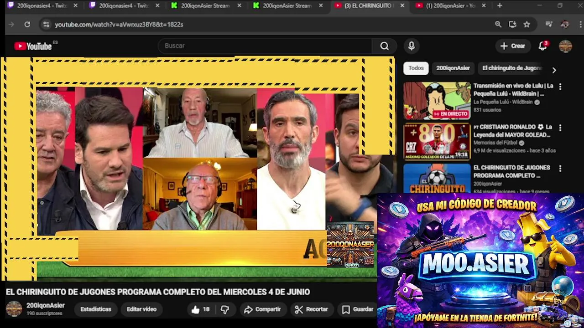Screen dimensions: 584x328
Task: Type in the Buscar search field
Action: pyautogui.click(x=265, y=46)
